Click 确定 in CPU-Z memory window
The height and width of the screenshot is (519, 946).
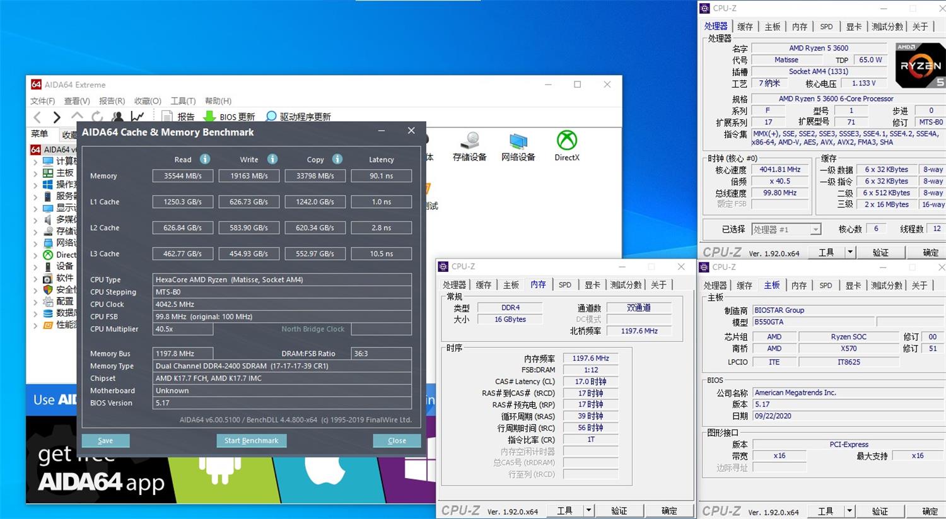(x=669, y=511)
